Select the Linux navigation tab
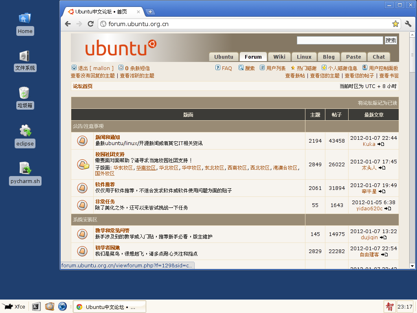Image resolution: width=417 pixels, height=313 pixels. pyautogui.click(x=304, y=57)
